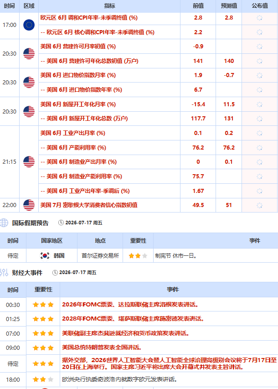
Task: Open 美国 6月 新屋开工年化月率 indicator
Action: tap(78, 104)
